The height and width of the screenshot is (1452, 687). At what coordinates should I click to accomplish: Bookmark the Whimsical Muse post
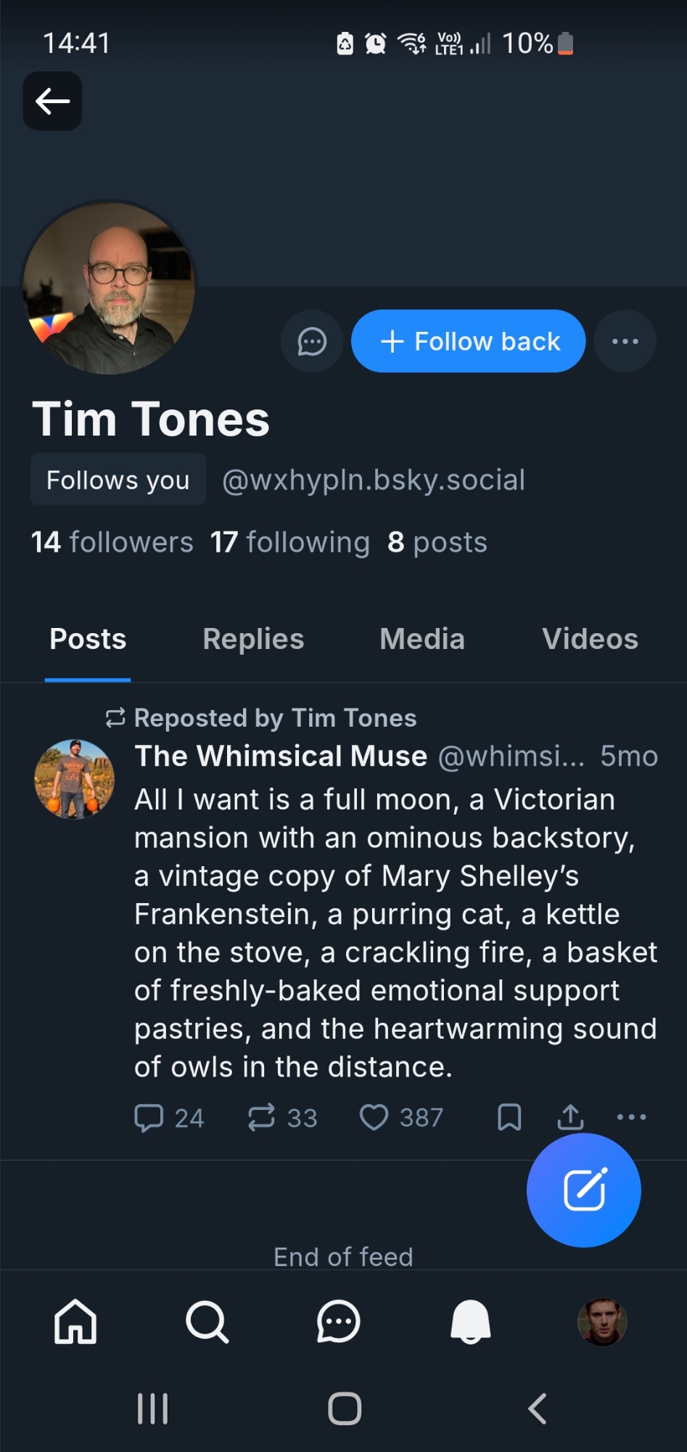(x=509, y=1117)
